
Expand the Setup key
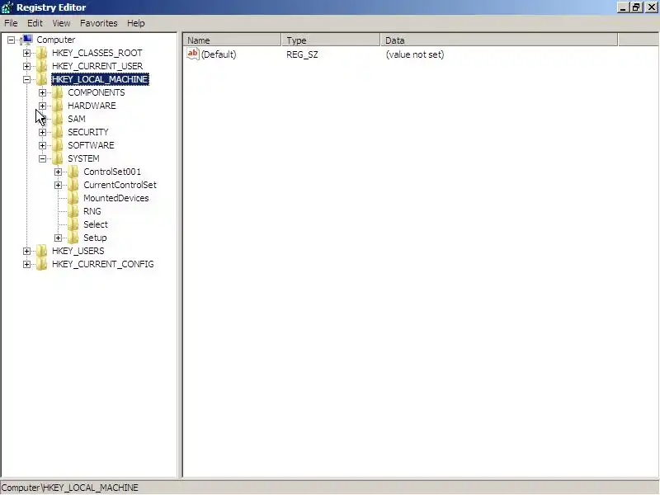point(58,238)
